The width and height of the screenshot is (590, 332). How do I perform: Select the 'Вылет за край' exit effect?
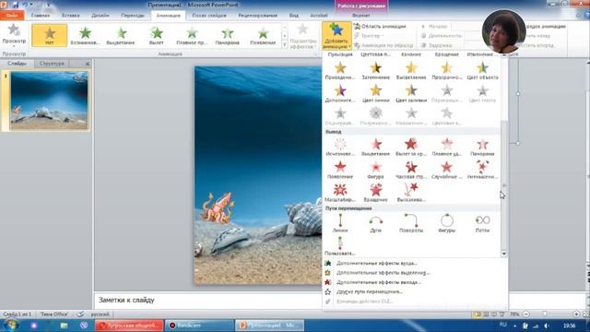[x=411, y=148]
